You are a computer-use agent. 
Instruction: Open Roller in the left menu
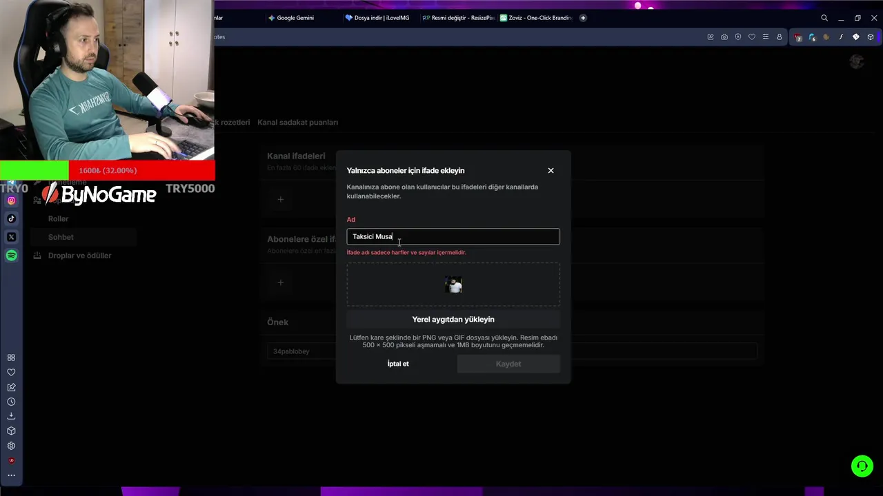(58, 218)
